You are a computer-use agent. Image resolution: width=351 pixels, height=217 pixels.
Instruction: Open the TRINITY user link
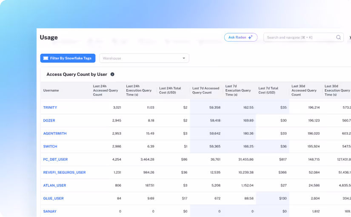click(50, 107)
